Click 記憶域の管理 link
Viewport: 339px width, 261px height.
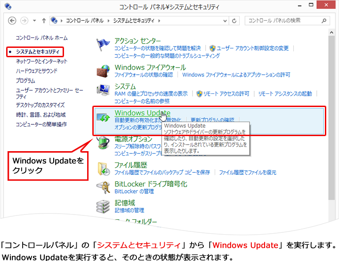[x=129, y=210]
